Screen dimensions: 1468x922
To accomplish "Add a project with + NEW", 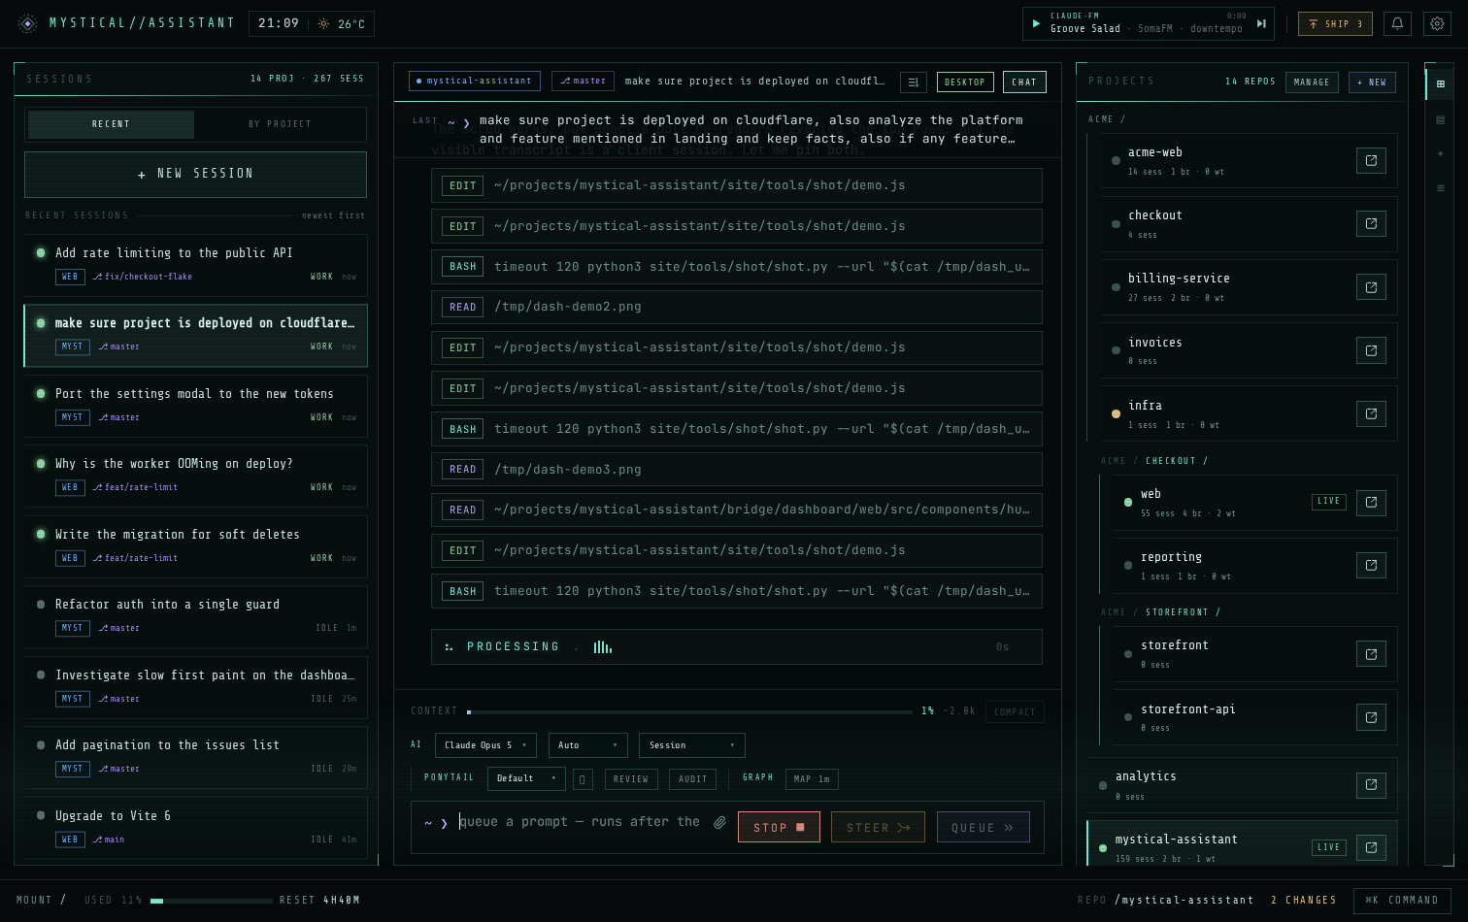I will [x=1372, y=82].
